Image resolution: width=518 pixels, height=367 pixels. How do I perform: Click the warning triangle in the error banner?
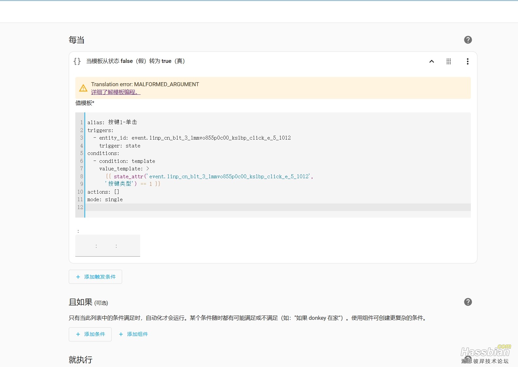(x=83, y=88)
